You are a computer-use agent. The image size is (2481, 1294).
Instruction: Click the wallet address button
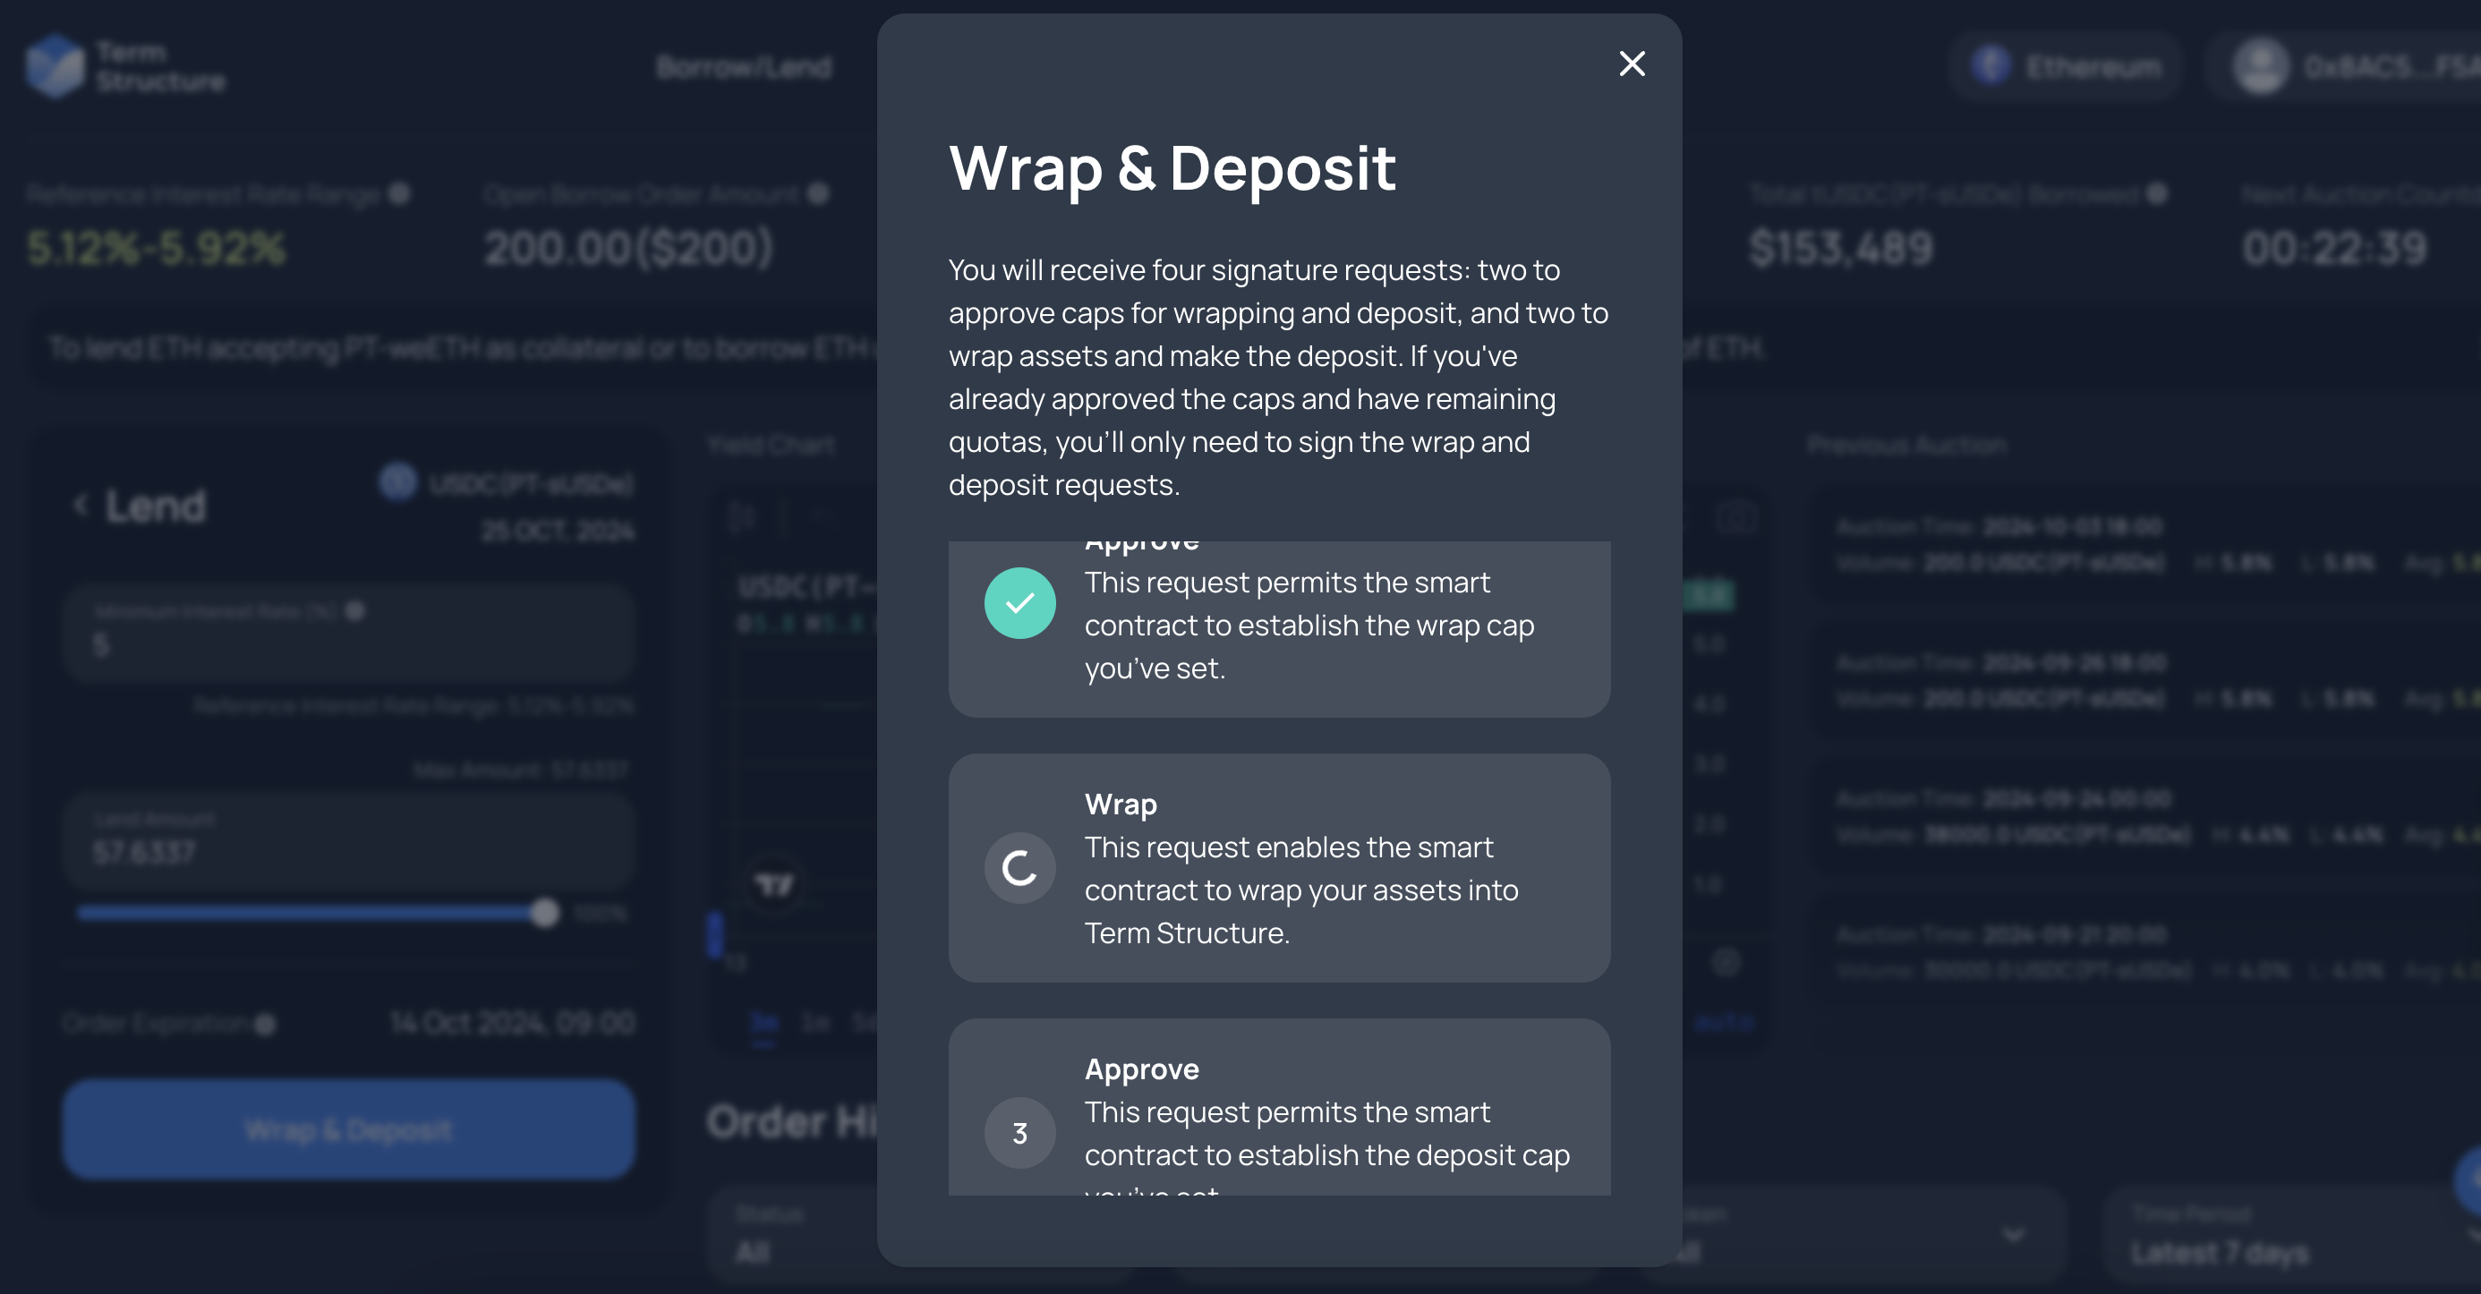pos(2389,66)
